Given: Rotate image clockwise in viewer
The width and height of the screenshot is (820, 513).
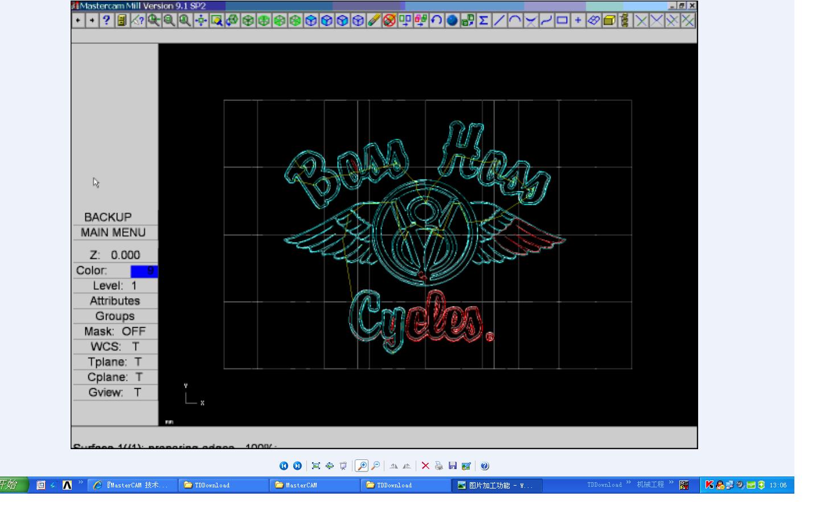Looking at the screenshot, I should coord(393,466).
